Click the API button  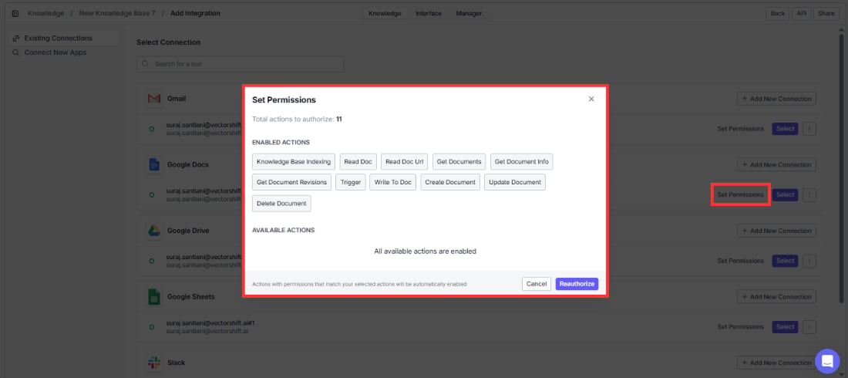[801, 14]
